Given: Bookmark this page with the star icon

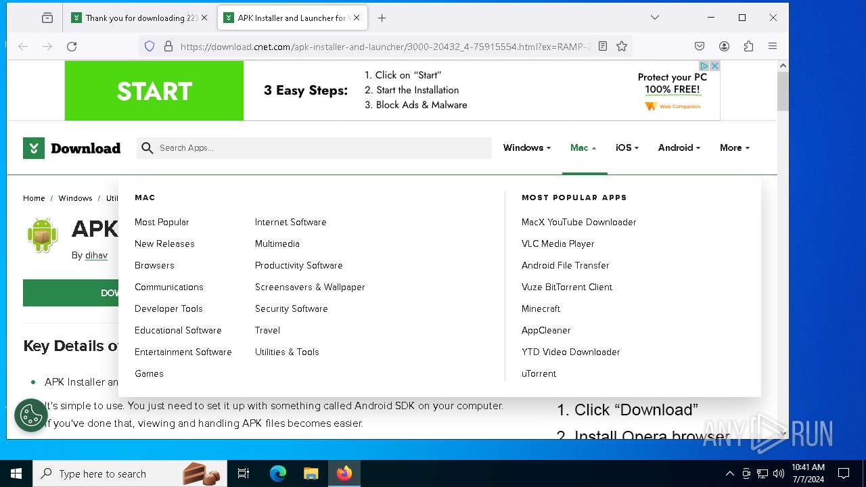Looking at the screenshot, I should click(x=622, y=46).
